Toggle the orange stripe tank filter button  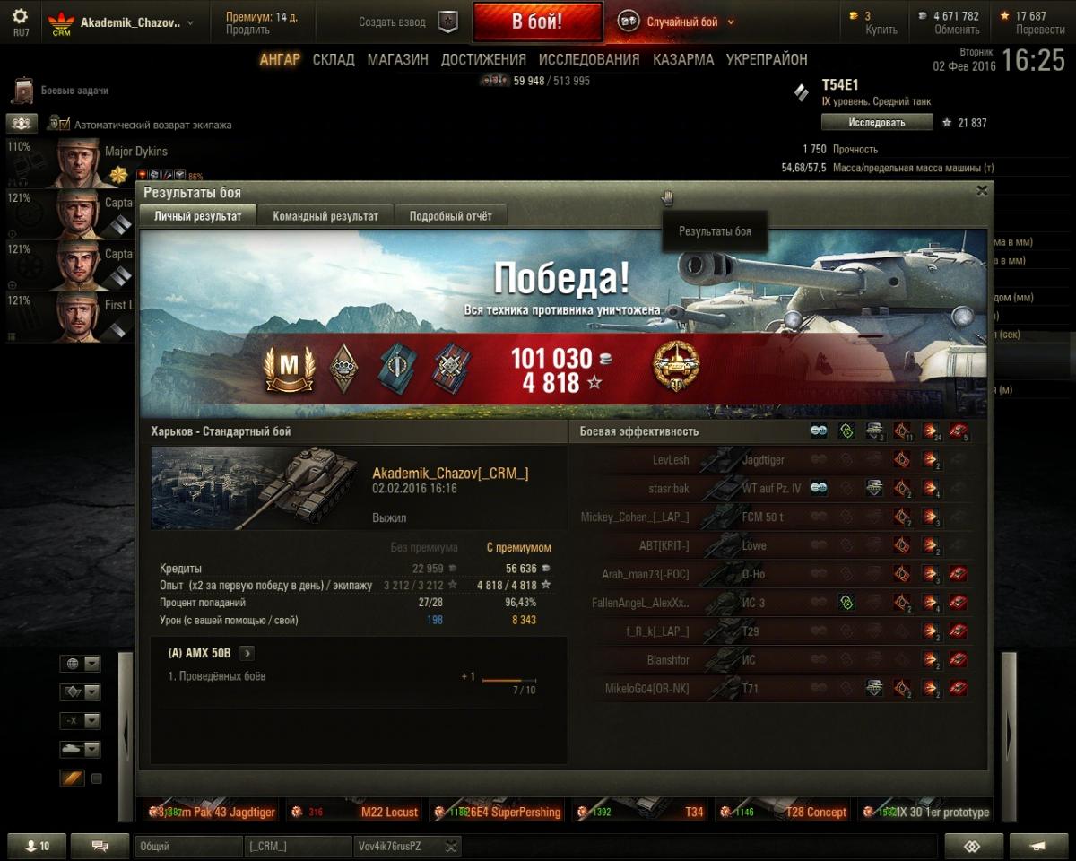73,778
